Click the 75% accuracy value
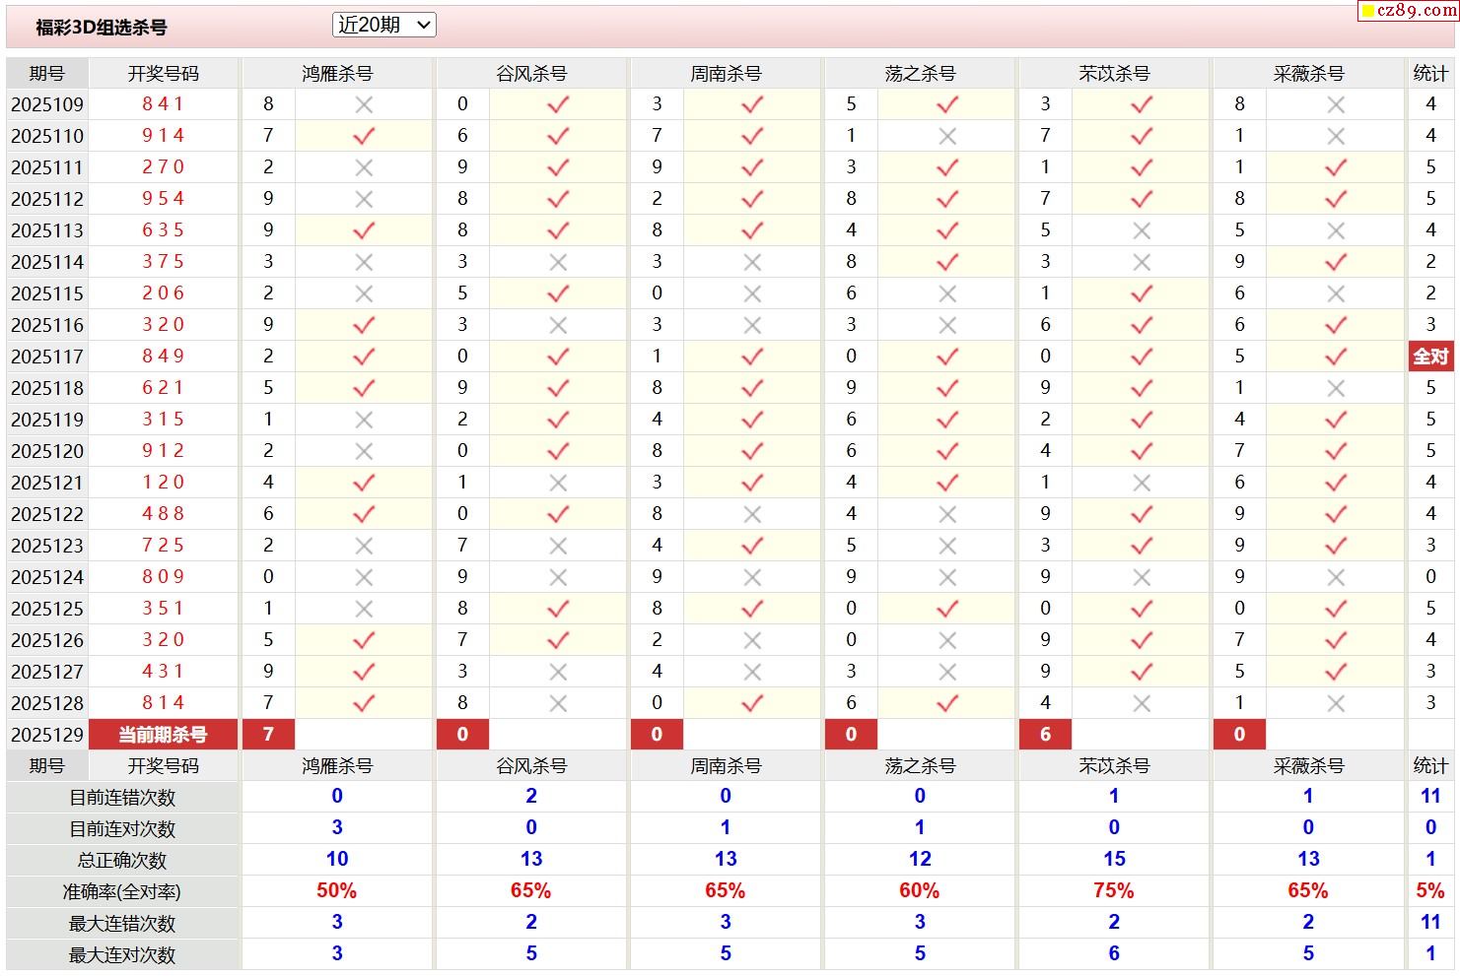 click(1114, 891)
